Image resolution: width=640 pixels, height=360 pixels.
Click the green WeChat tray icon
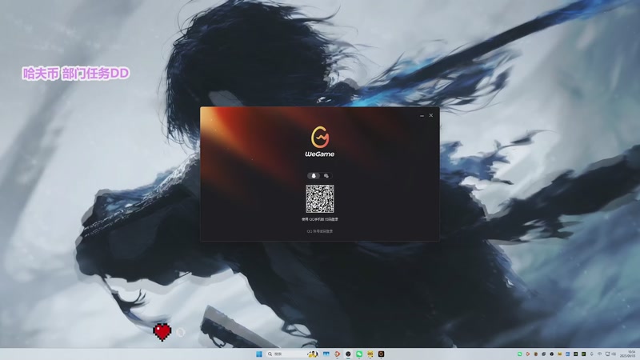pyautogui.click(x=519, y=354)
